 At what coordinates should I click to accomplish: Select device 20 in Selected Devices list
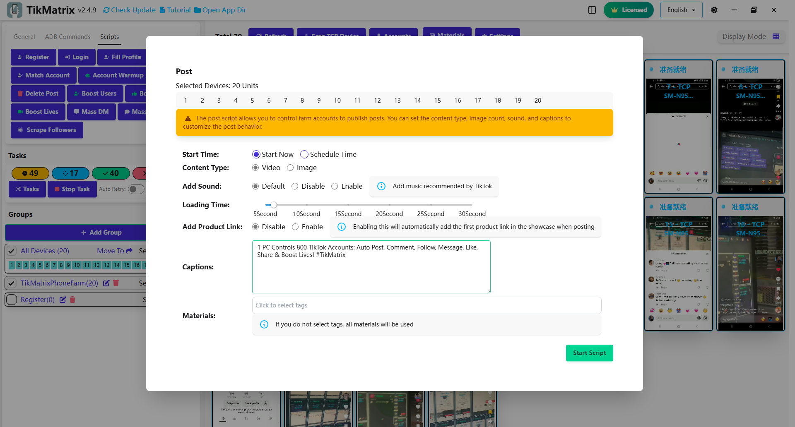pos(538,101)
